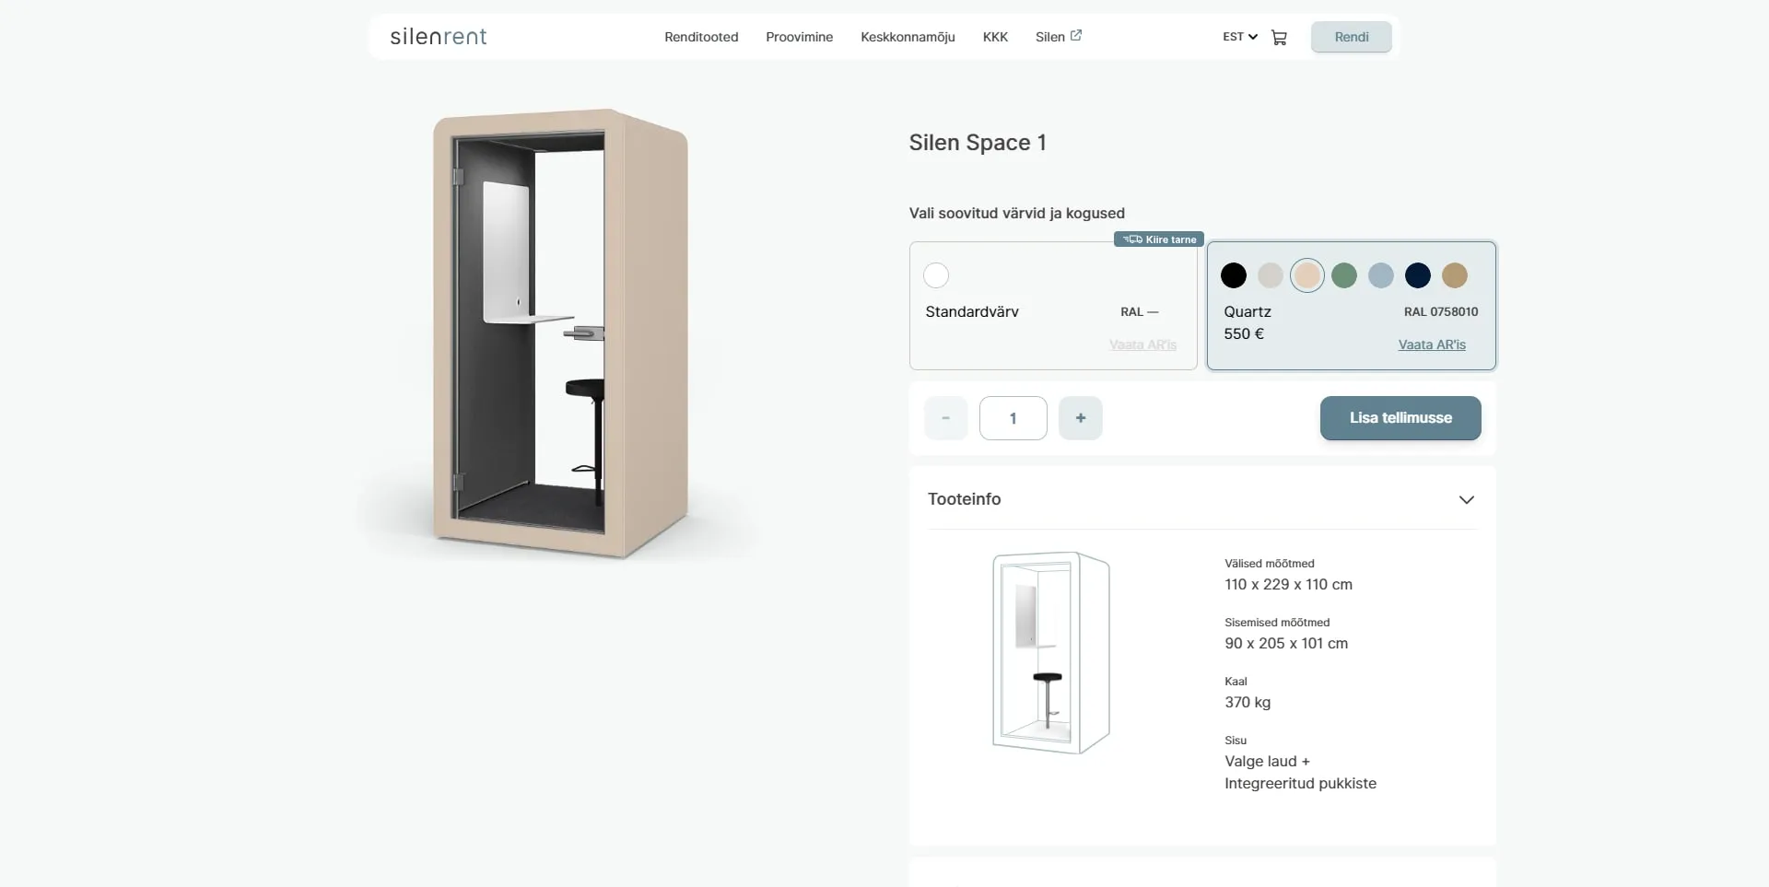The width and height of the screenshot is (1769, 887).
Task: Click the Lisa tellimusse button
Action: coord(1400,418)
